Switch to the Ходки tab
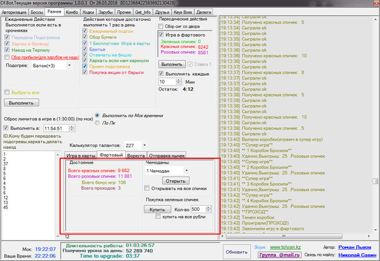Screen dimensions: 380x261 coord(88,12)
